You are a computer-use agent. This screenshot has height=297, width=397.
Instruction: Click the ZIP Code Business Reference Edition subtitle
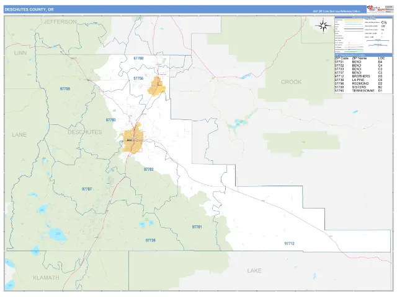[336, 11]
